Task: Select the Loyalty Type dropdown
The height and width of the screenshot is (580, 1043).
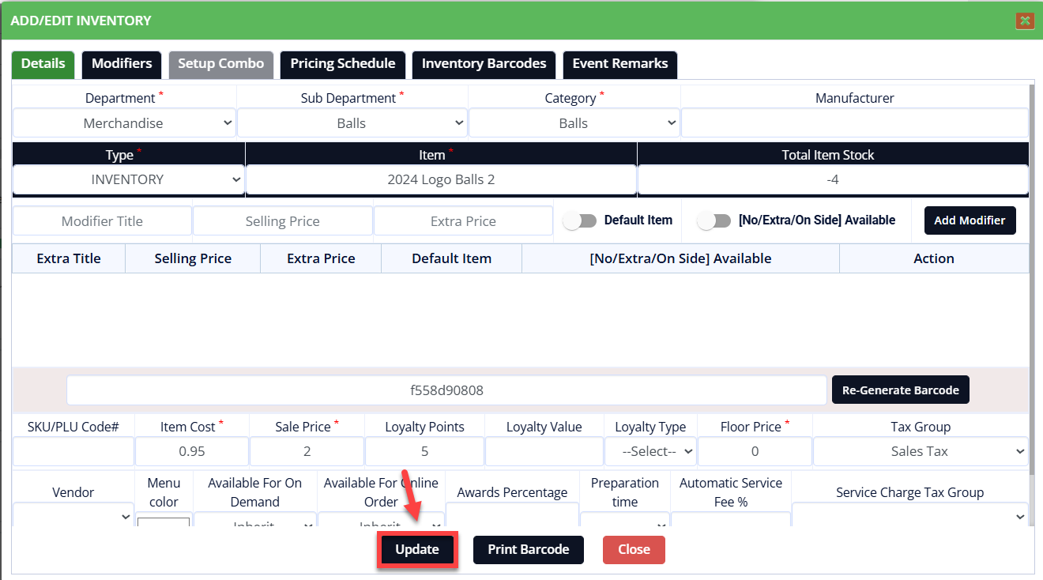Action: coord(650,451)
